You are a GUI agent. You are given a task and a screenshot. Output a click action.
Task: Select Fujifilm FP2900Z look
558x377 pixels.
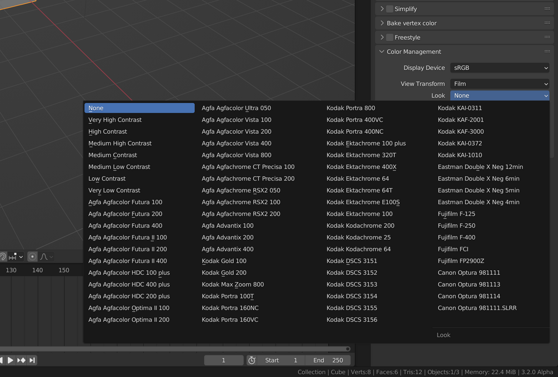pyautogui.click(x=461, y=260)
